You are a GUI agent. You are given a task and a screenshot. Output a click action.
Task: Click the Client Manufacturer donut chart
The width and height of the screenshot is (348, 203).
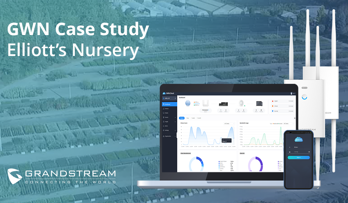point(196,164)
